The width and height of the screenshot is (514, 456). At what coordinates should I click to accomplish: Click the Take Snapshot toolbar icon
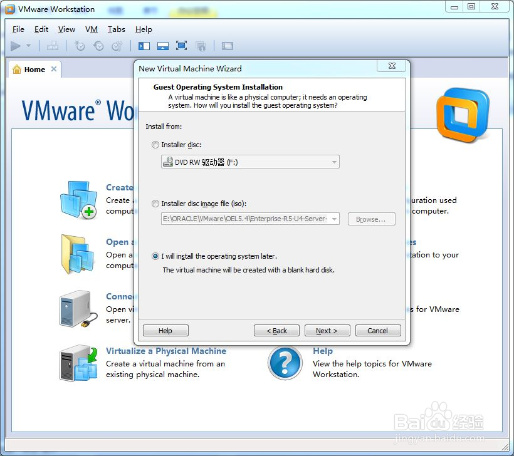tap(80, 46)
